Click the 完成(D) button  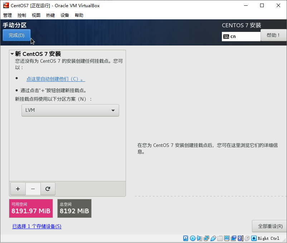[16, 35]
